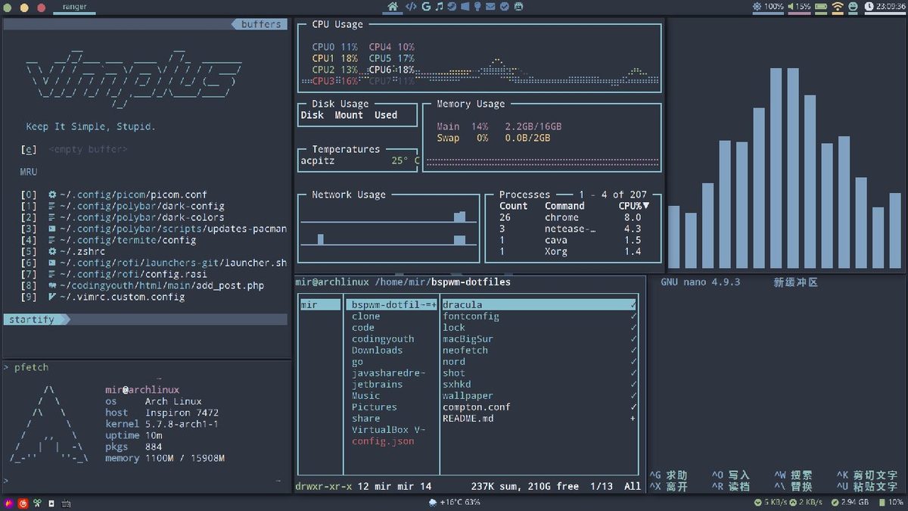Click the buffers label in Vim tabline
908x511 pixels.
point(261,24)
